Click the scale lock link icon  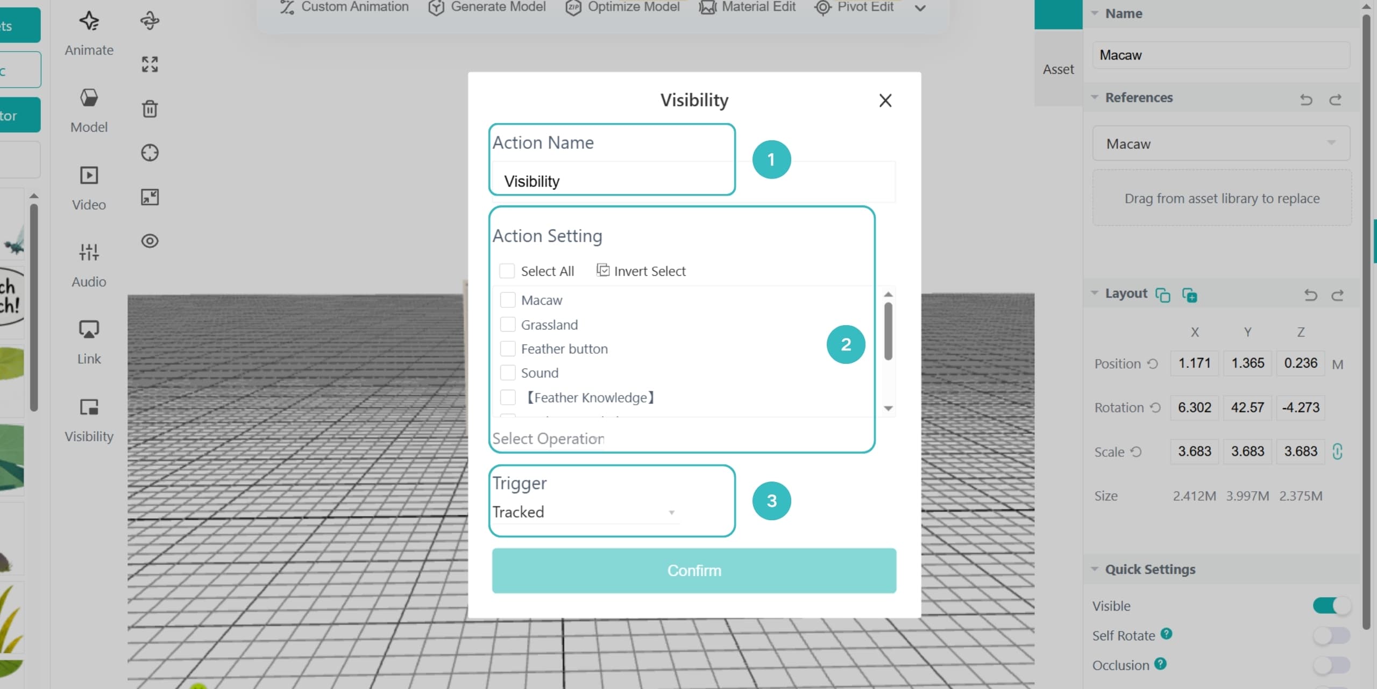(x=1338, y=451)
